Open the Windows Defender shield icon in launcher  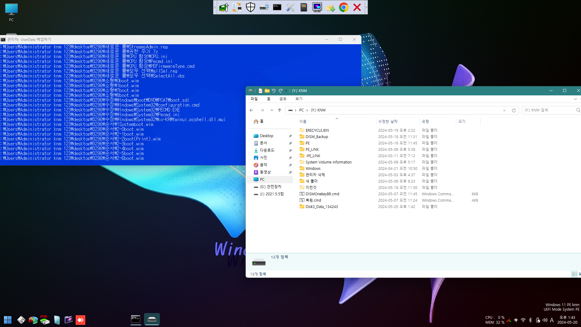click(x=251, y=7)
